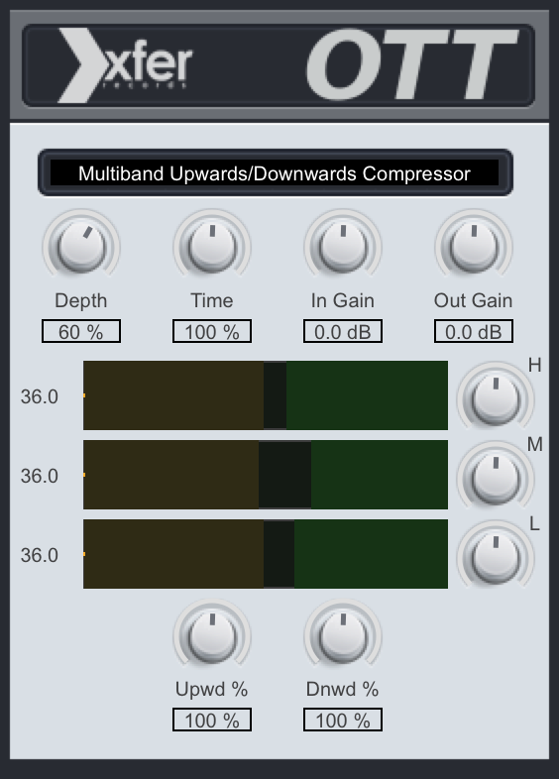Click the OTT title logo
The image size is (559, 779).
412,64
